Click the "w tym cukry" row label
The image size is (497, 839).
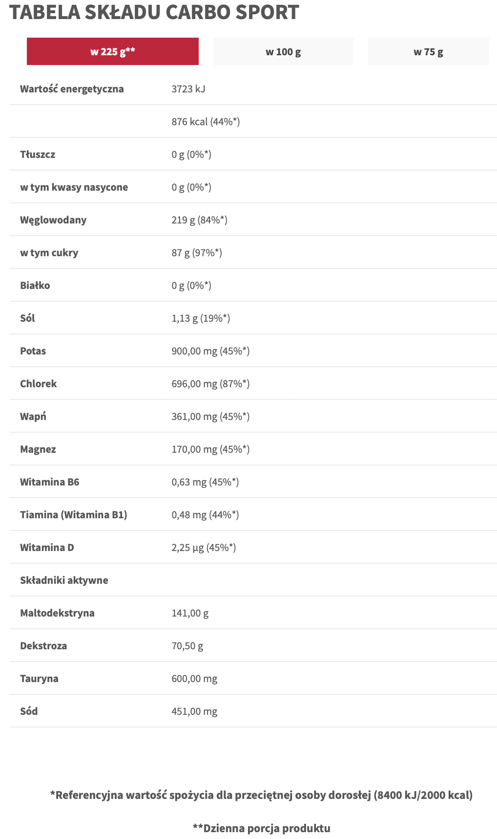49,253
